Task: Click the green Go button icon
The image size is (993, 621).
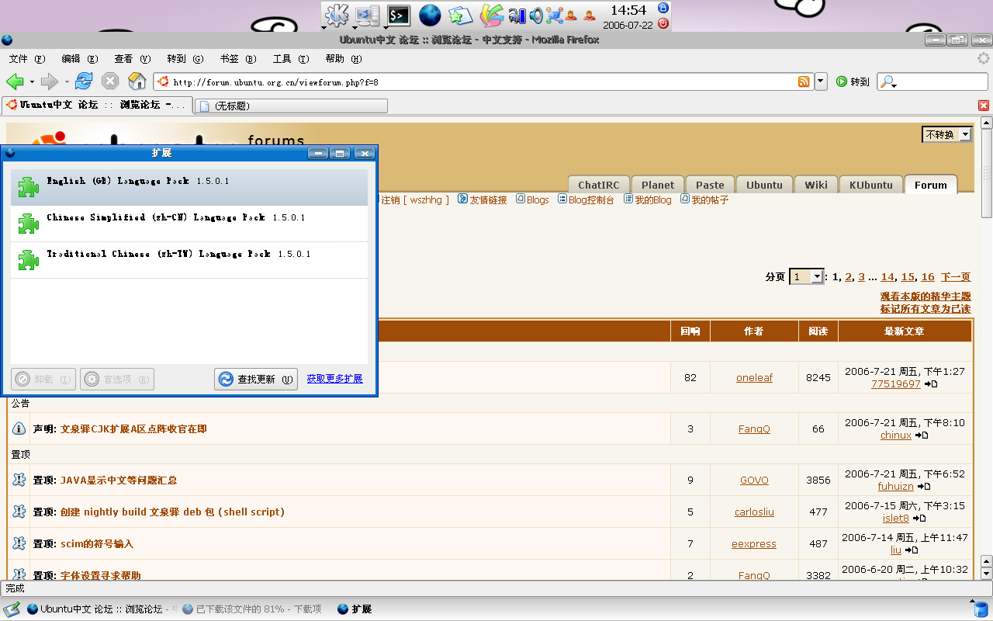Action: tap(842, 82)
